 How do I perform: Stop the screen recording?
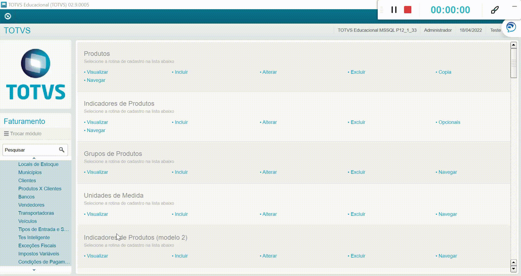coord(408,10)
